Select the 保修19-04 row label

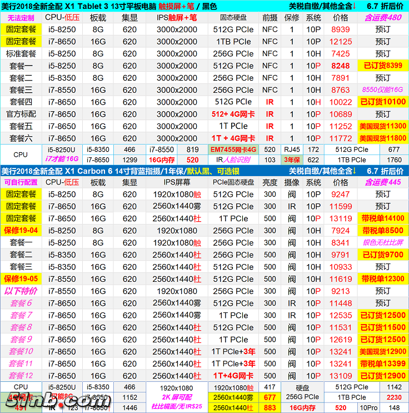pos(21,231)
